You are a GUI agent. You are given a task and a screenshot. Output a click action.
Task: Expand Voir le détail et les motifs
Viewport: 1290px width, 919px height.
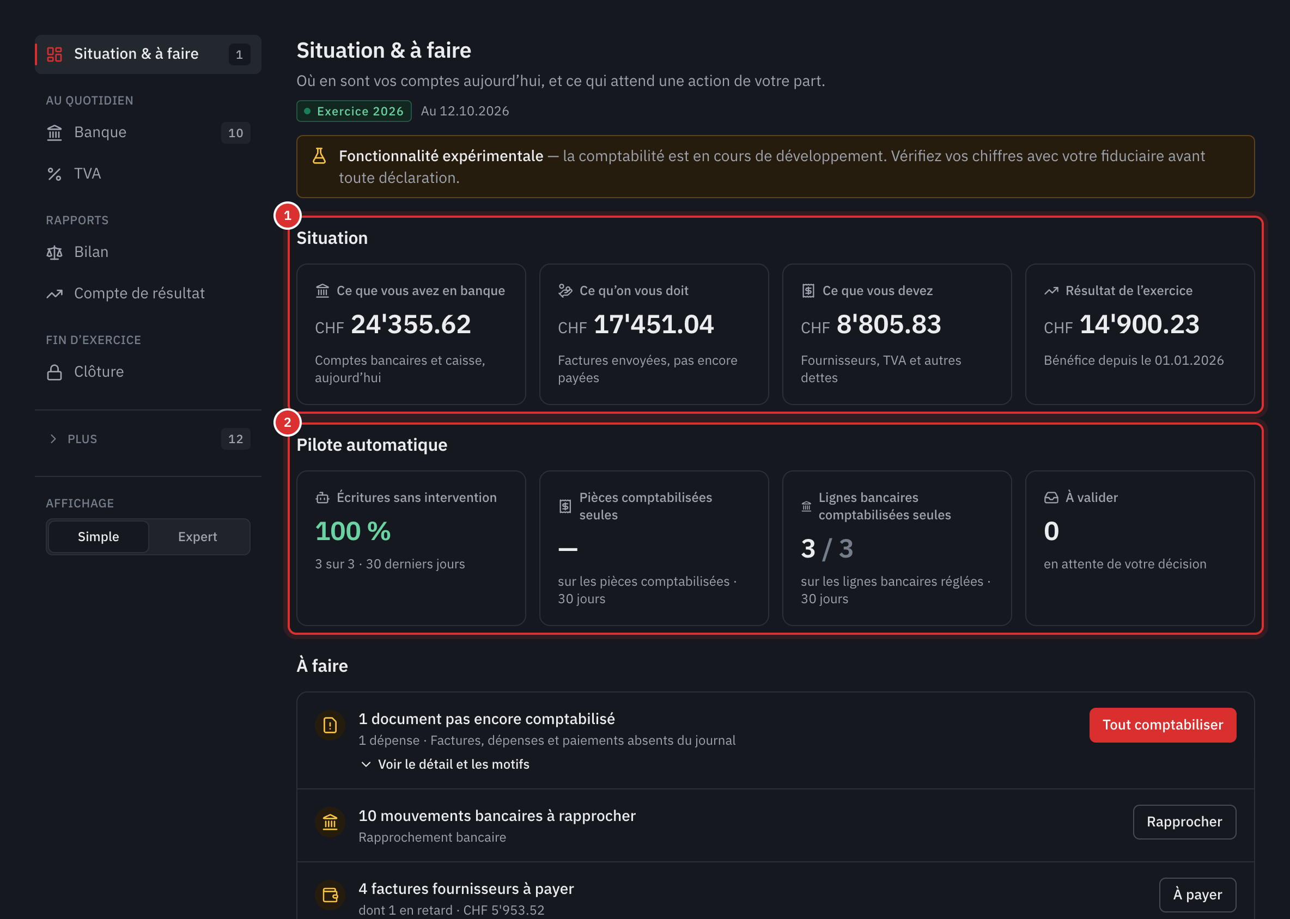pyautogui.click(x=445, y=764)
